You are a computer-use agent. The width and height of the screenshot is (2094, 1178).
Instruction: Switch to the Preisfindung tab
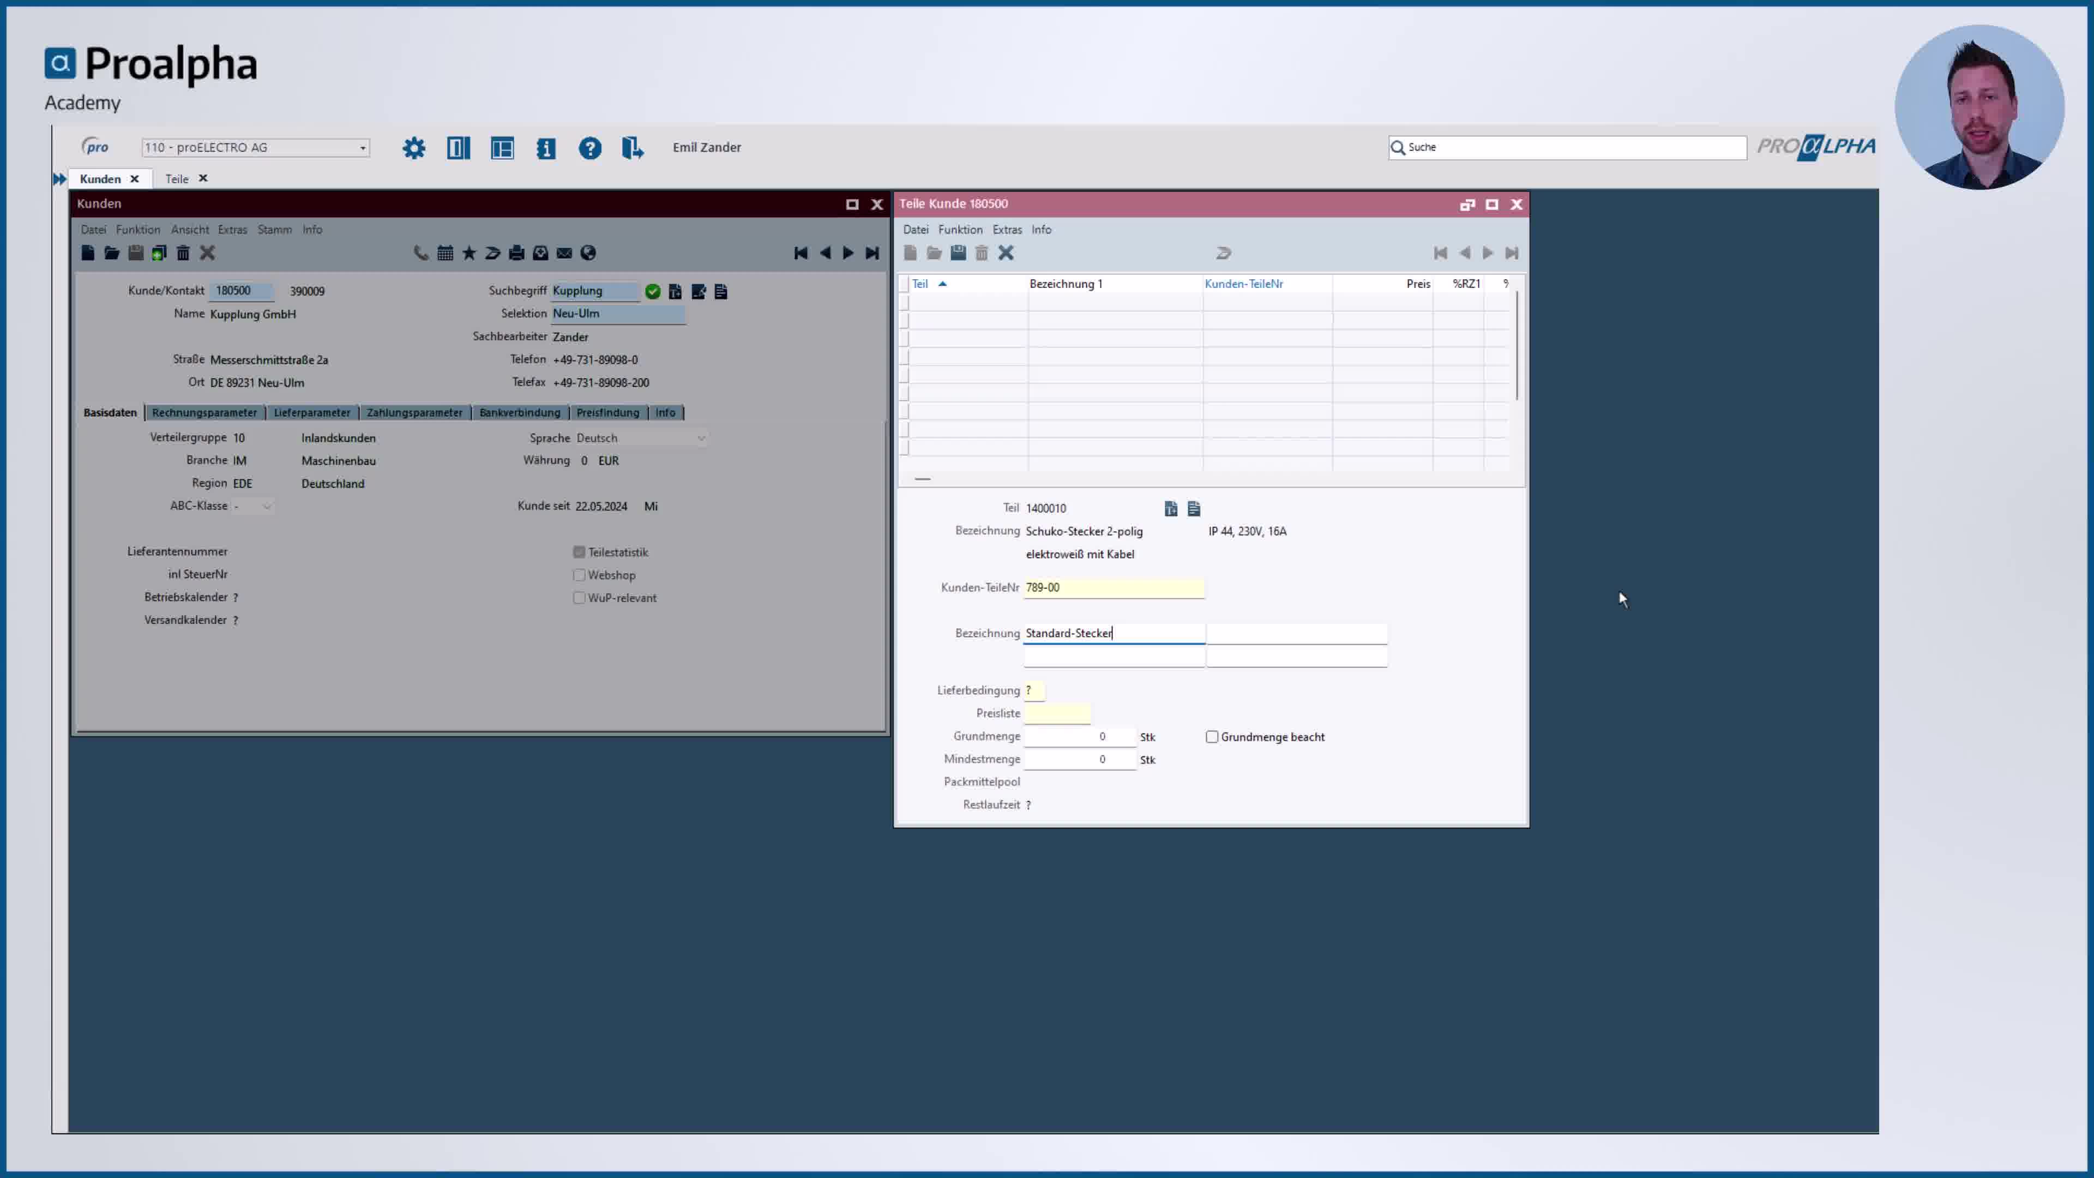point(608,413)
